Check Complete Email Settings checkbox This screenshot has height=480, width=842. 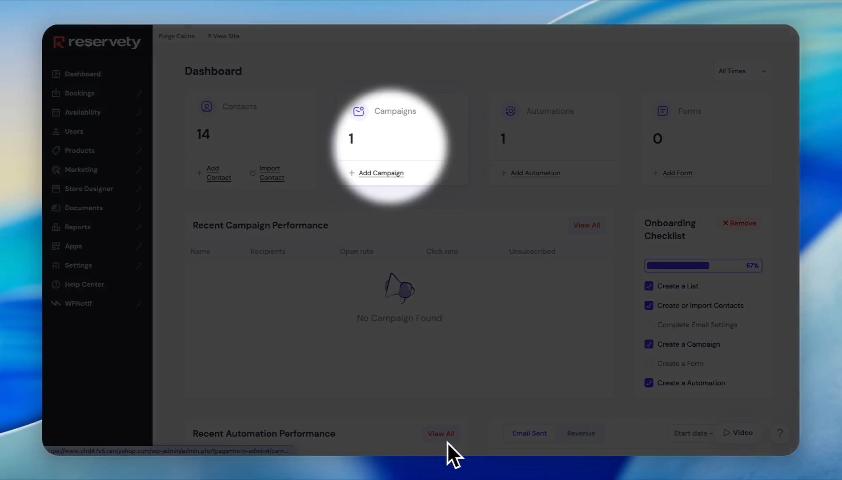pyautogui.click(x=649, y=325)
